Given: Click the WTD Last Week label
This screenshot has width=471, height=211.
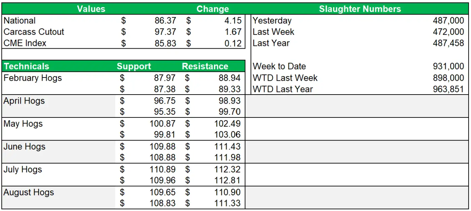Looking at the screenshot, I should coord(285,78).
